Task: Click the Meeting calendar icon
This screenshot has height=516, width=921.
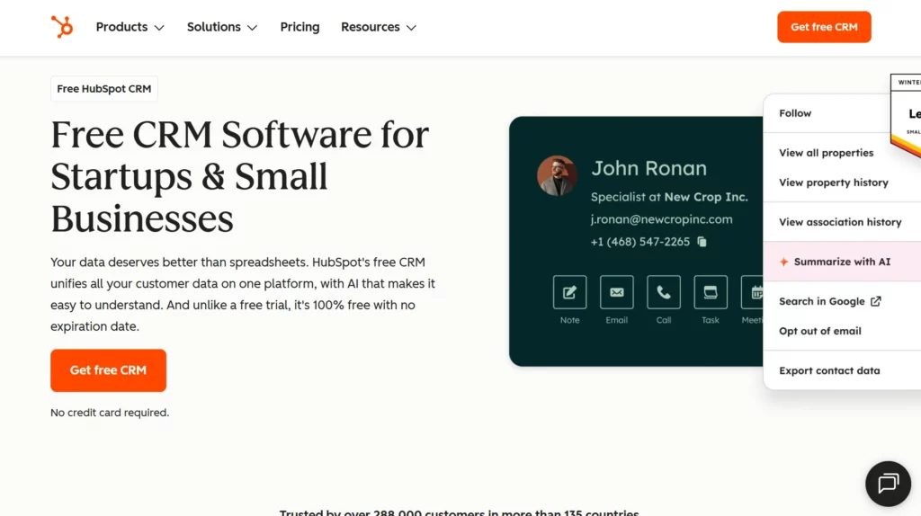Action: (x=754, y=292)
